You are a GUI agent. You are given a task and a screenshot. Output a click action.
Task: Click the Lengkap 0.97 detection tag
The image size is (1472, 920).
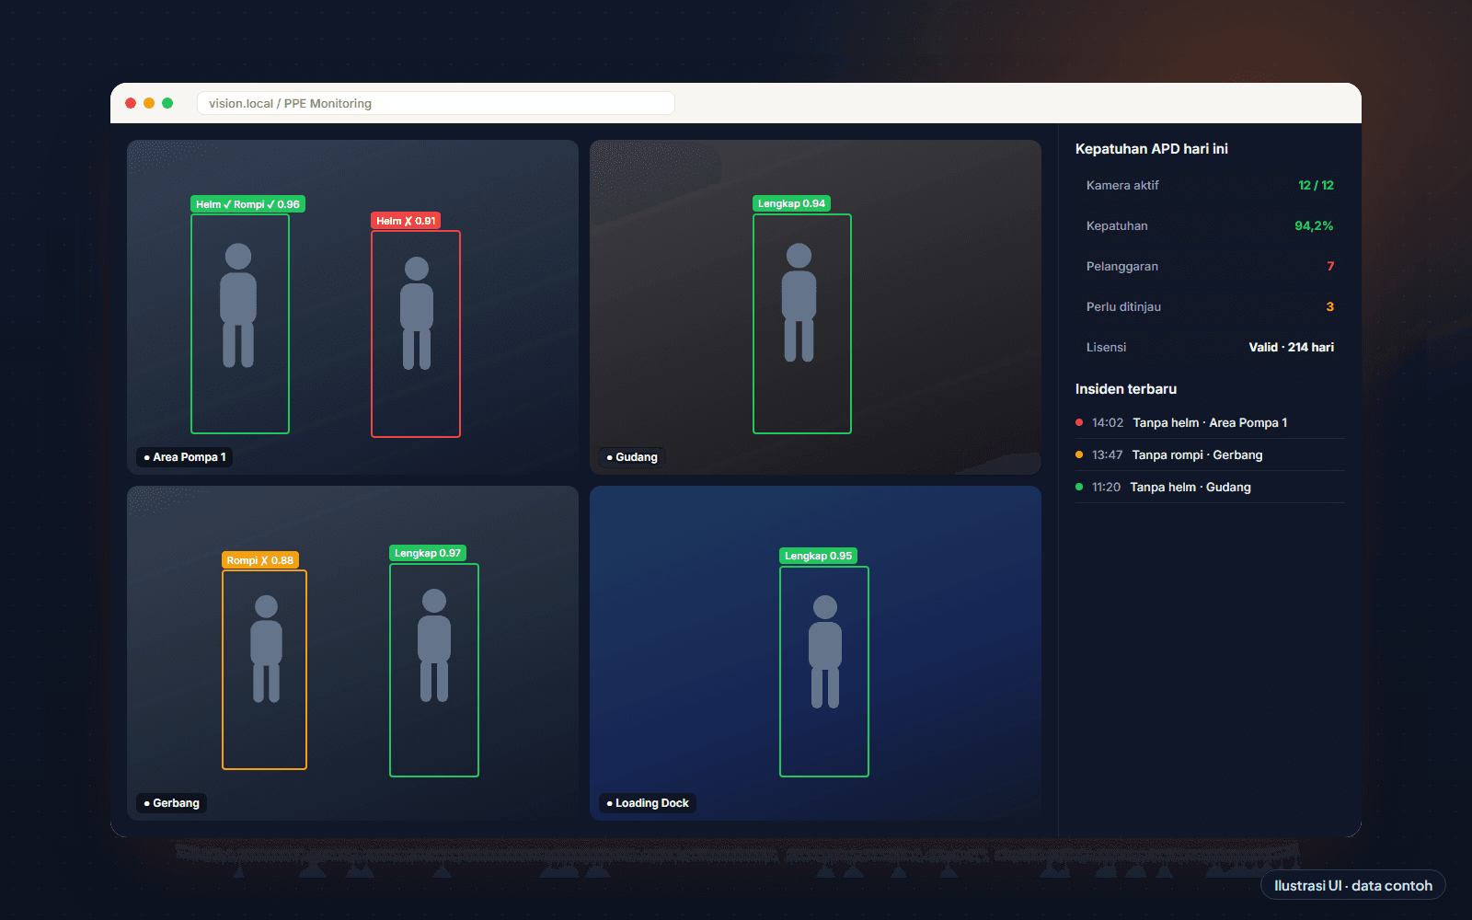coord(428,553)
